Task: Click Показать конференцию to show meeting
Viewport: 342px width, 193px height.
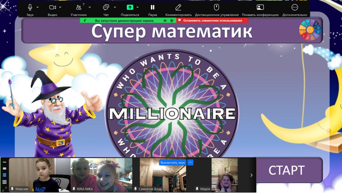Action: click(260, 7)
